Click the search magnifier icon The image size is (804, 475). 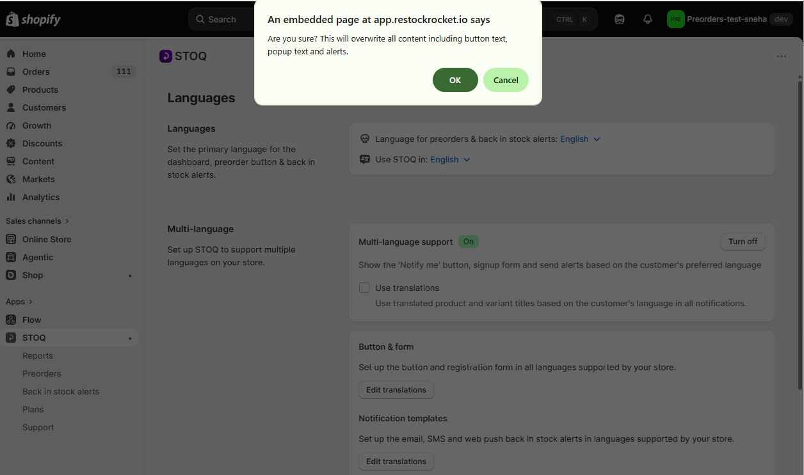(x=200, y=19)
